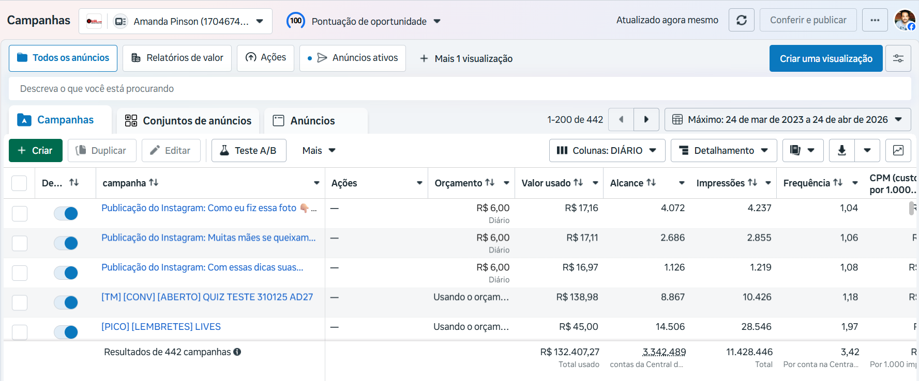Viewport: 919px width, 381px height.
Task: Click the 3.342.489 total reach value
Action: 664,352
